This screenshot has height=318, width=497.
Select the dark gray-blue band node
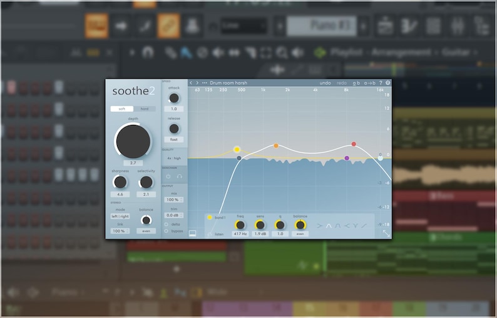(239, 158)
